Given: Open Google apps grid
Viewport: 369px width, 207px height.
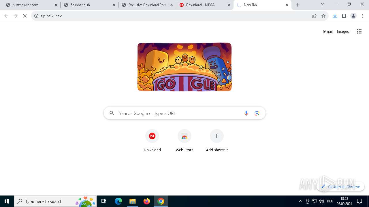Looking at the screenshot, I should coord(359,32).
